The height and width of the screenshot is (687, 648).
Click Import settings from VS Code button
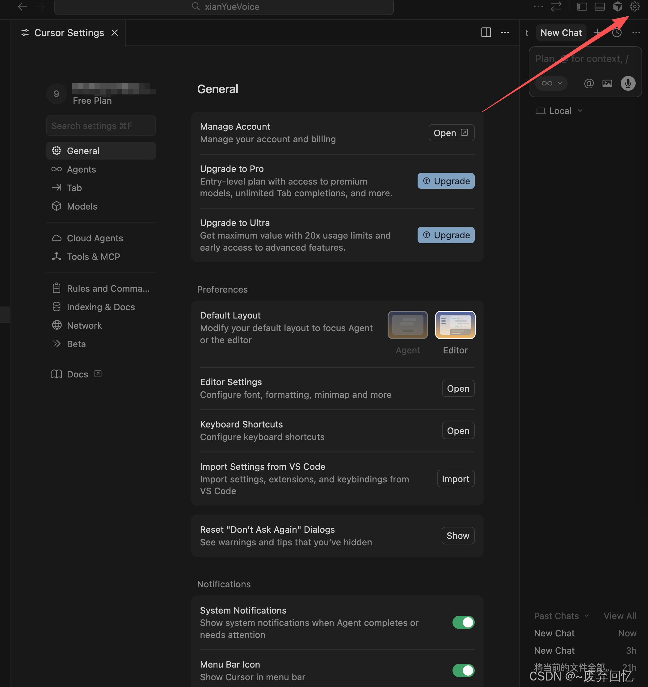455,479
